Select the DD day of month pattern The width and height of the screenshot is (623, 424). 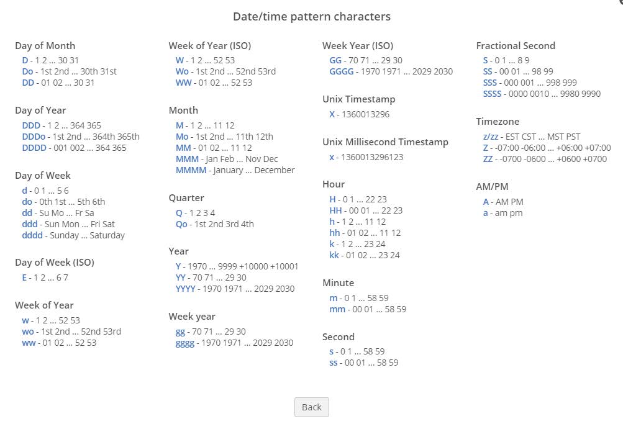click(28, 83)
